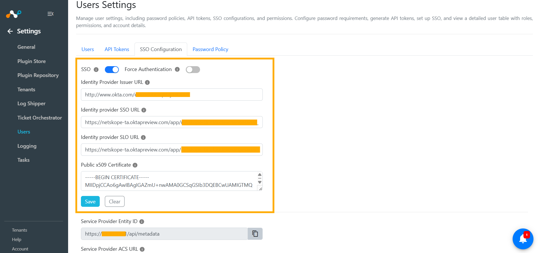Show info for Public x509 Certificate
Image resolution: width=538 pixels, height=253 pixels.
point(135,165)
